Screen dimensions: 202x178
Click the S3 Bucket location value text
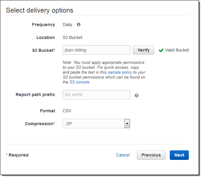(x=72, y=37)
